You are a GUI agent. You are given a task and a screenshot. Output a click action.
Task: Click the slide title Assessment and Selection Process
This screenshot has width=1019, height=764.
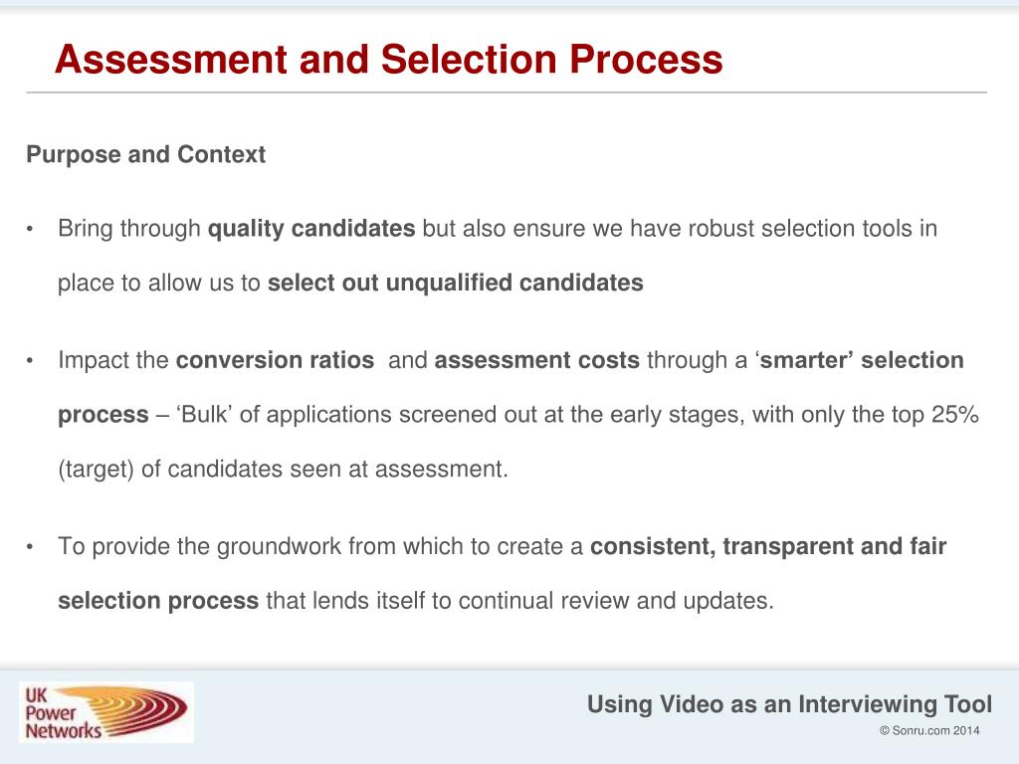point(389,59)
